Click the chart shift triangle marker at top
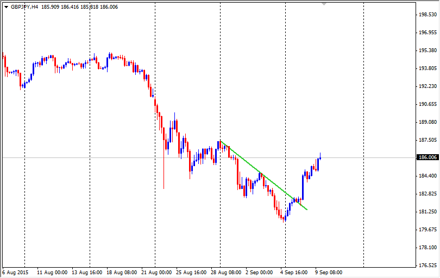Screen dimensions: 440x278 pos(324,4)
